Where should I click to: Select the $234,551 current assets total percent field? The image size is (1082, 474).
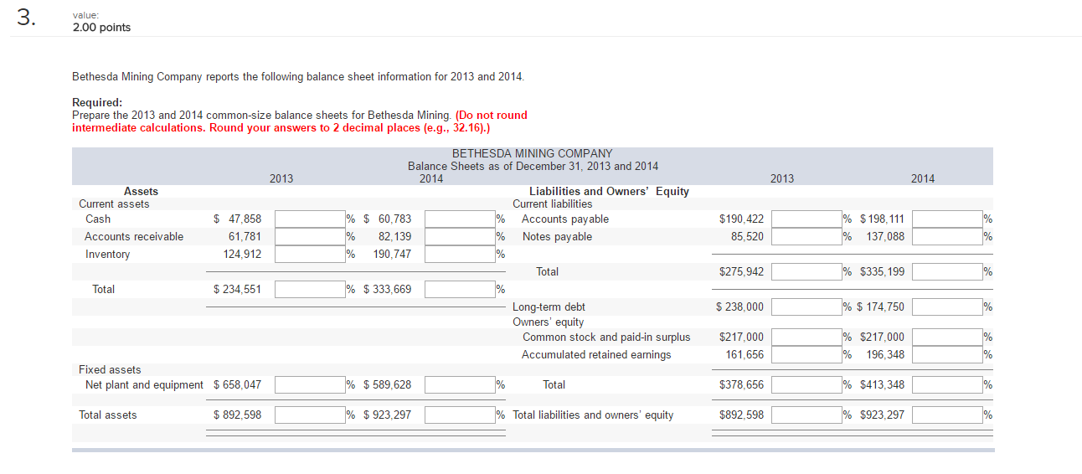pos(310,290)
